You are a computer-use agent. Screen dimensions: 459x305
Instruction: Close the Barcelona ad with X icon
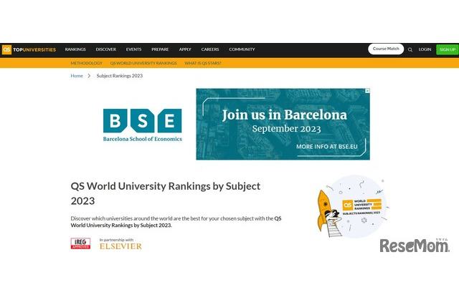367,91
